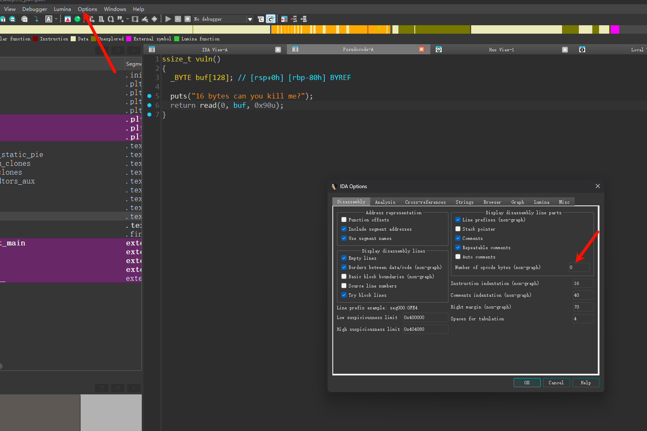Switch to the Hex View-1 tab
This screenshot has height=431, width=647.
(501, 50)
